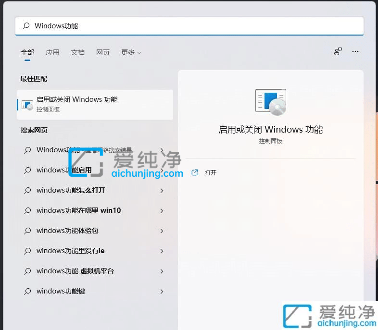Switch to the 文档 tab
Screen dimensions: 378x330
point(77,52)
